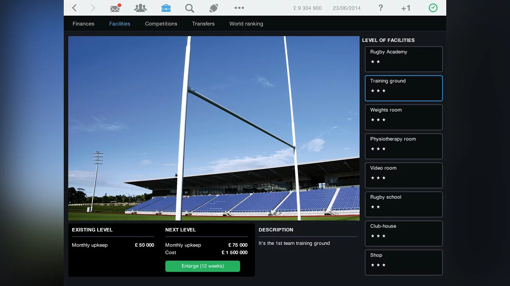Select Weights room facility card
Image resolution: width=510 pixels, height=286 pixels.
pos(404,117)
